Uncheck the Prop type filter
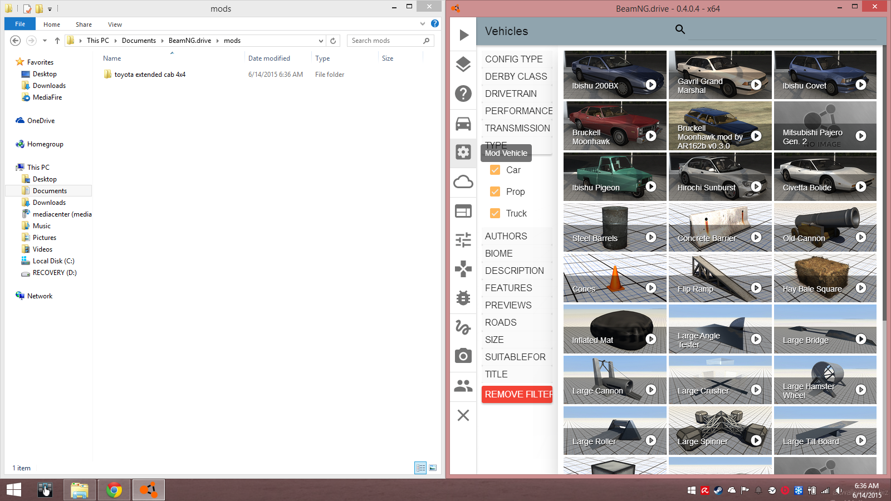The width and height of the screenshot is (891, 501). pyautogui.click(x=495, y=191)
